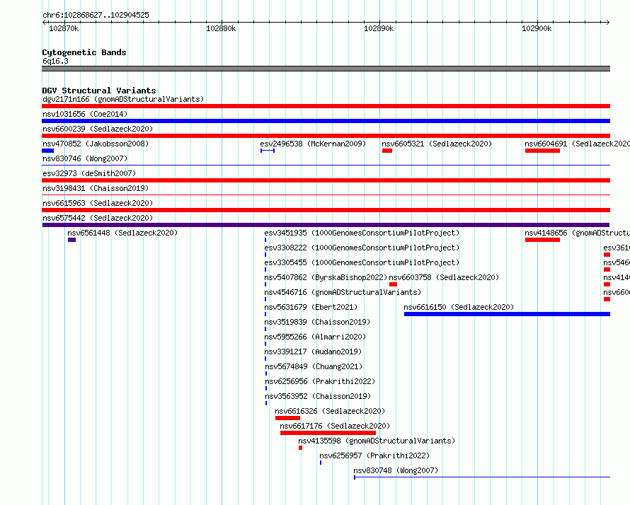Select the nsv5955266 (Almarri2020) label
This screenshot has width=630, height=505.
(x=315, y=337)
